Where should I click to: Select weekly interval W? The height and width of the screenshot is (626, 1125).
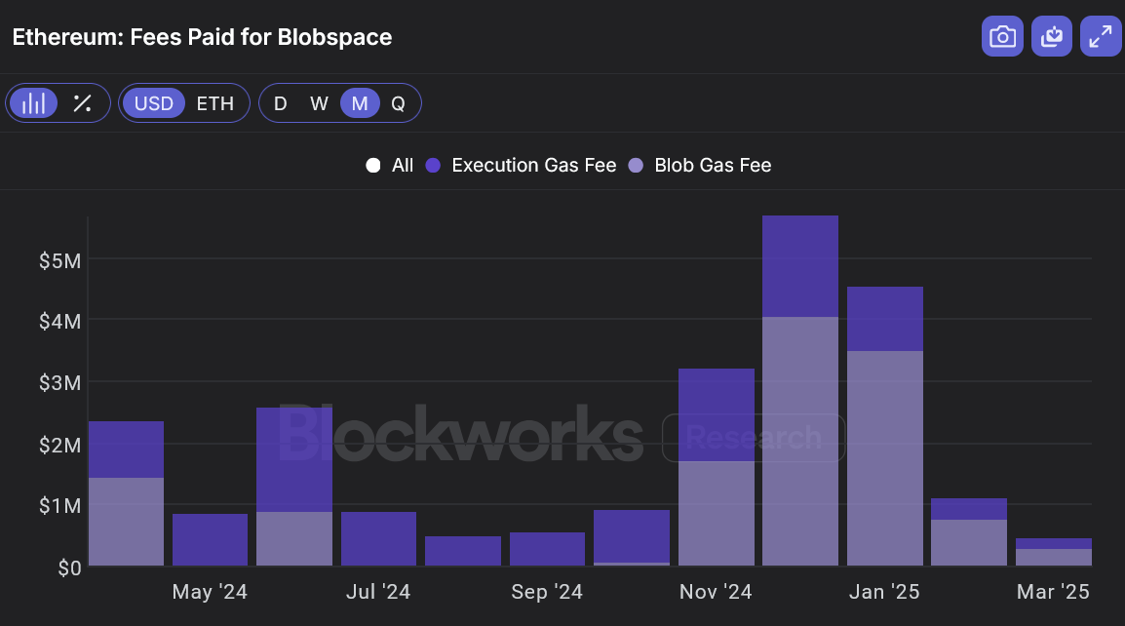point(319,103)
